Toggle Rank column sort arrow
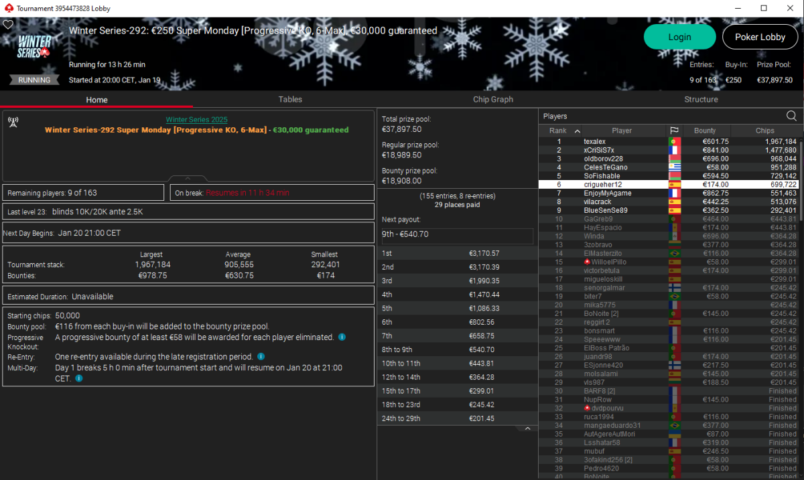Screen dimensions: 804x480 (x=578, y=131)
